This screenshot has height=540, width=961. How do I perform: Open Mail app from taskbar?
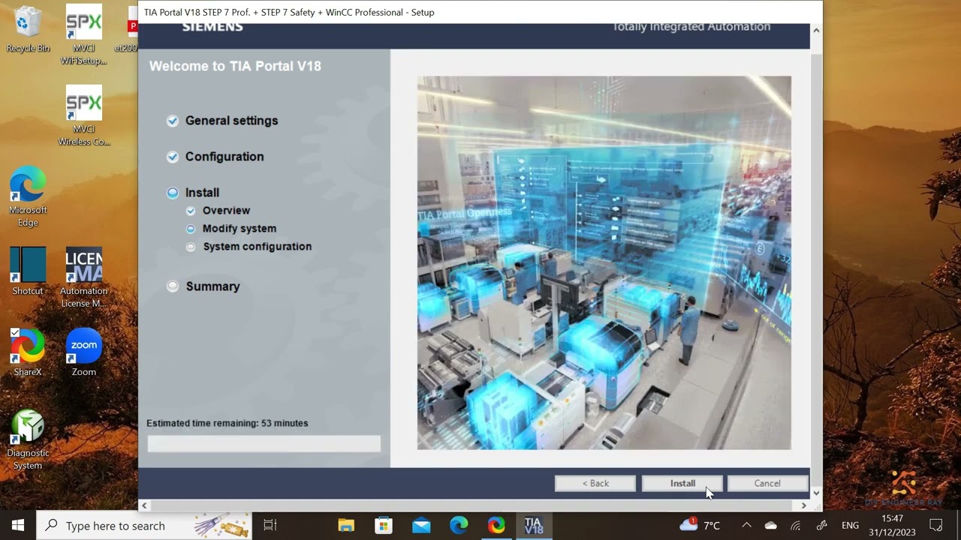(421, 526)
